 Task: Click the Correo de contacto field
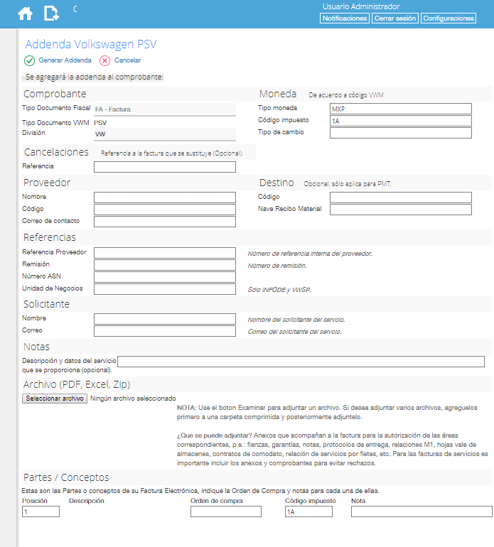coord(165,222)
